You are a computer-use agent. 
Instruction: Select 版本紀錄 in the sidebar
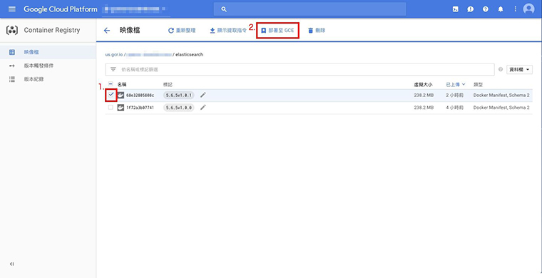48,79
